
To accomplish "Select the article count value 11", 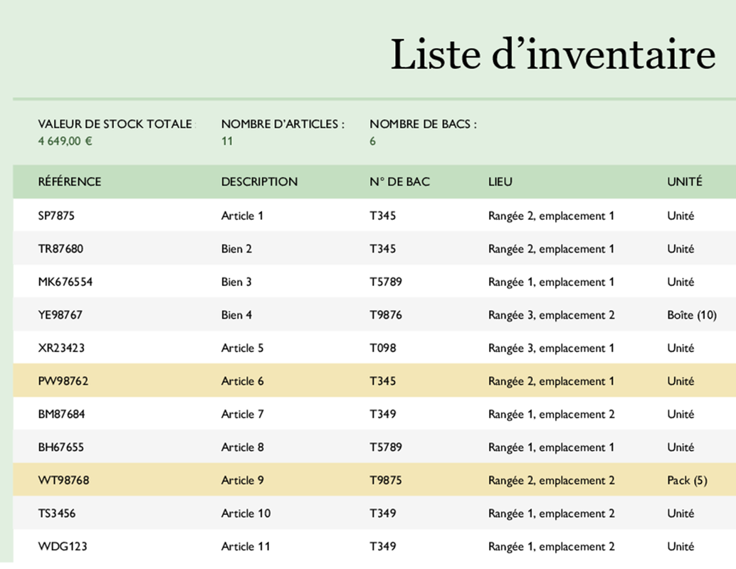I will point(227,141).
